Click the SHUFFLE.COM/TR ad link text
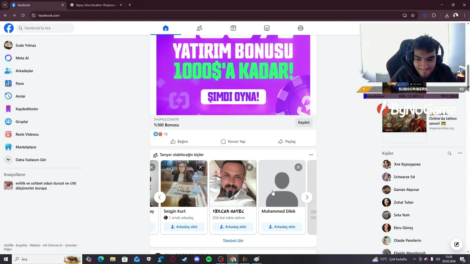The height and width of the screenshot is (264, 470). 166,120
